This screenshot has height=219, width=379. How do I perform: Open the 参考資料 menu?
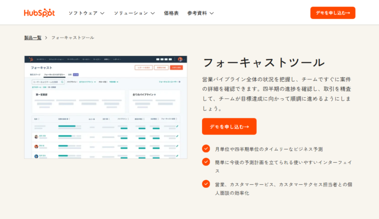point(197,13)
